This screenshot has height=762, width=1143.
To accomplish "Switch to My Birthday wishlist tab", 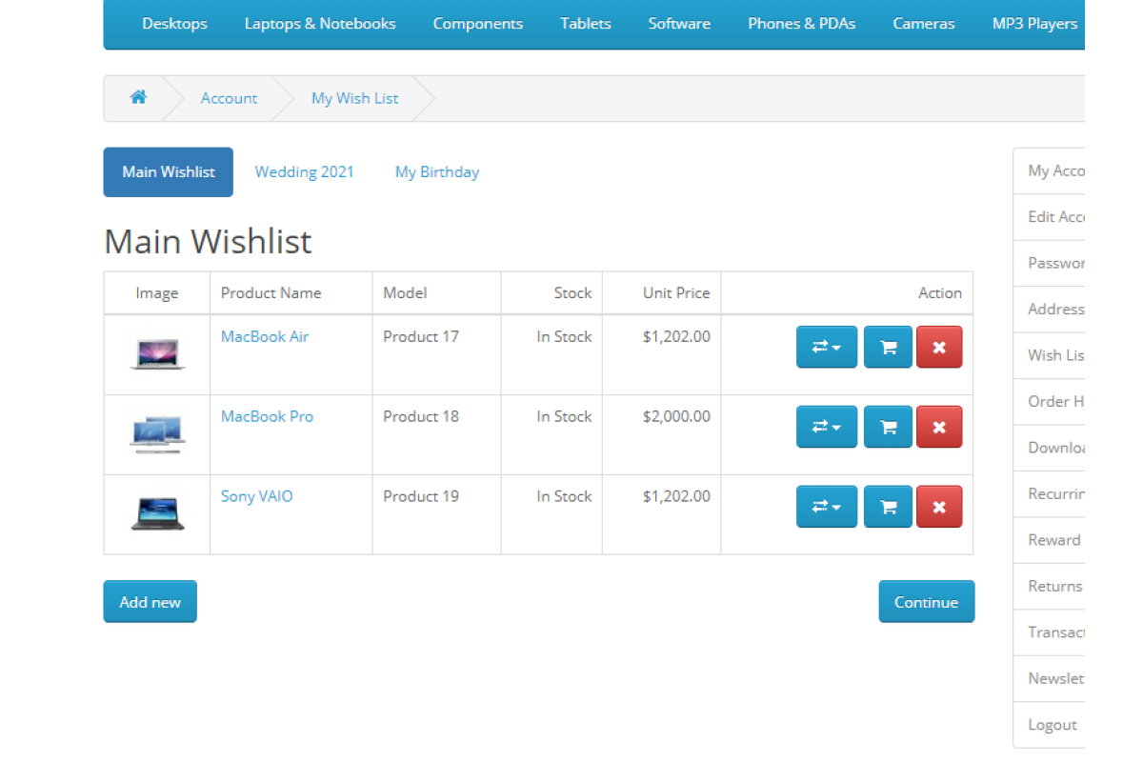I will [x=436, y=172].
